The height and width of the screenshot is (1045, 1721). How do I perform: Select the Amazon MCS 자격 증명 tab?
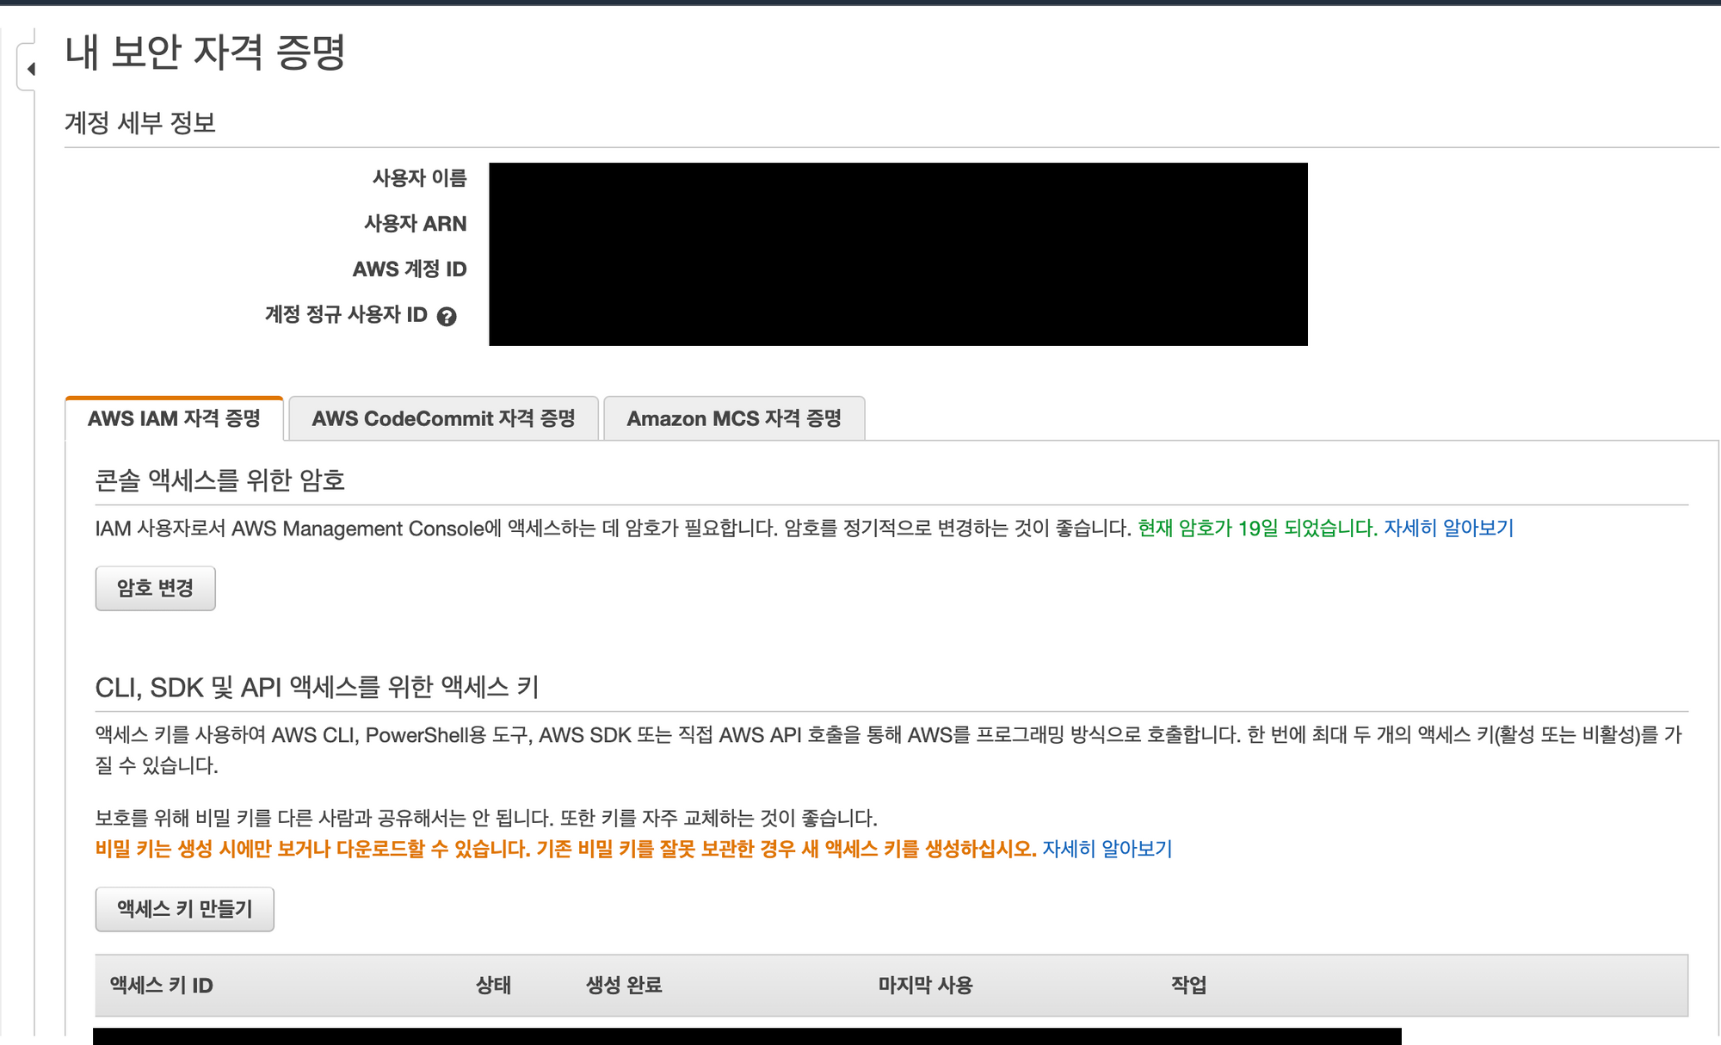coord(734,419)
